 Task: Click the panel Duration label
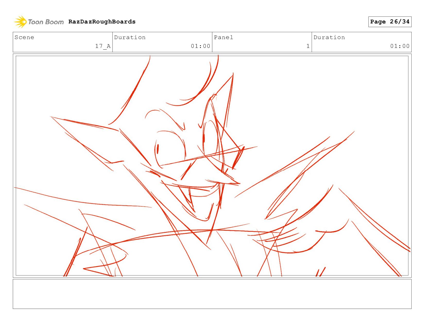(329, 37)
